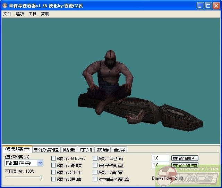222x188 pixels.
Task: Open the 工具 menu
Action: pyautogui.click(x=32, y=14)
